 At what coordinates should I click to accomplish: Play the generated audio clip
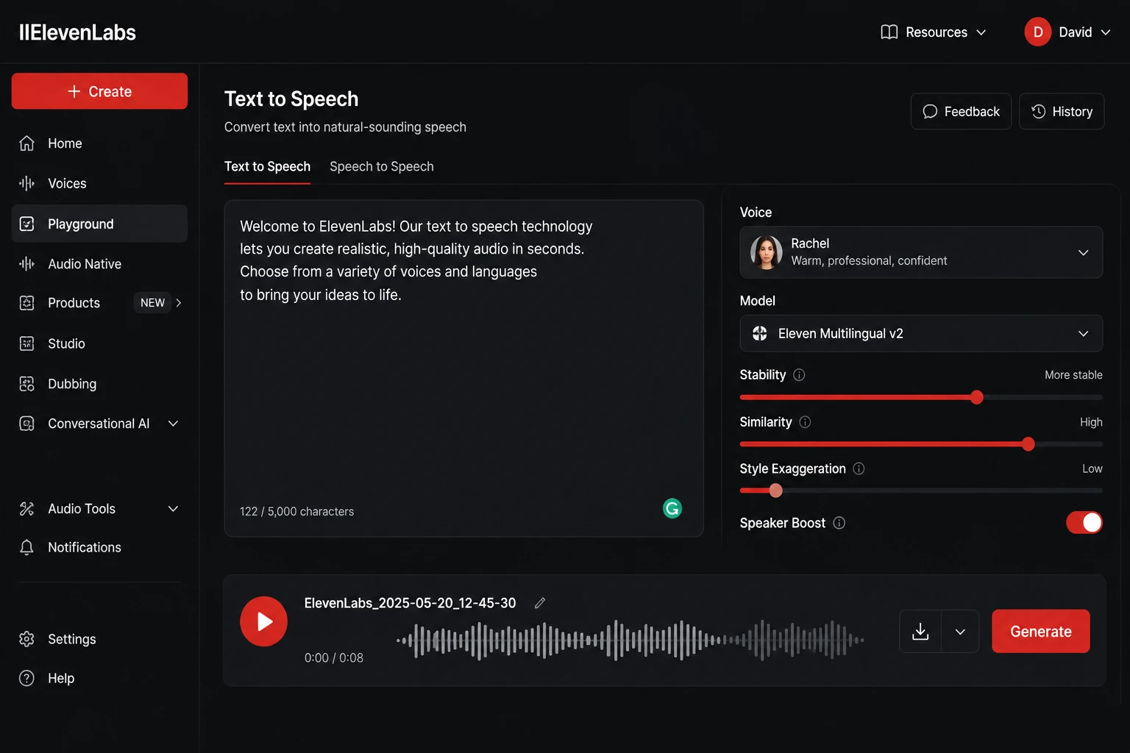click(x=263, y=621)
